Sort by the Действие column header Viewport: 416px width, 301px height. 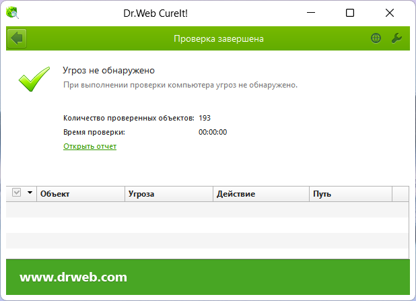[261, 194]
